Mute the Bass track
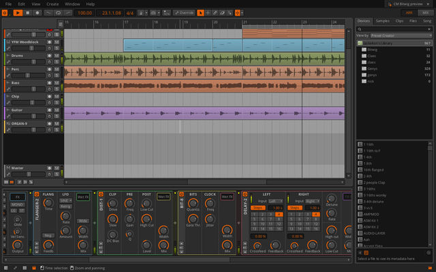The height and width of the screenshot is (272, 436). (57, 83)
